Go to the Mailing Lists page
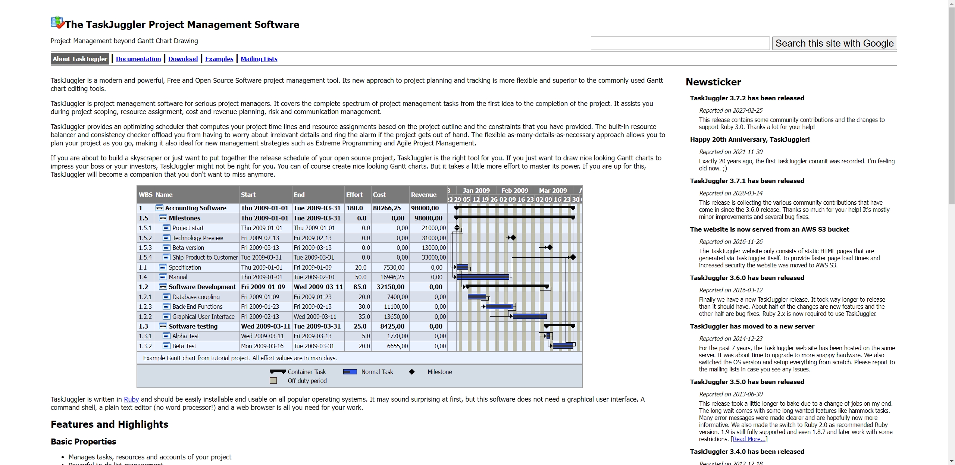The height and width of the screenshot is (465, 955). 259,59
